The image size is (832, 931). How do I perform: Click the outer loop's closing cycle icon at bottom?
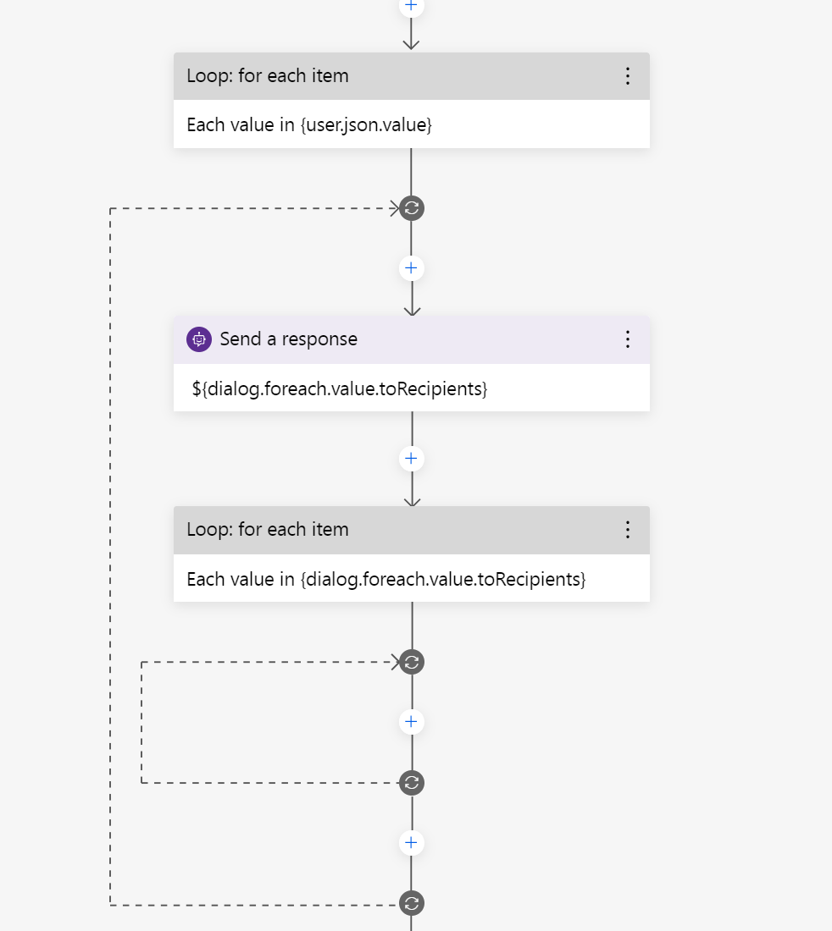tap(411, 902)
